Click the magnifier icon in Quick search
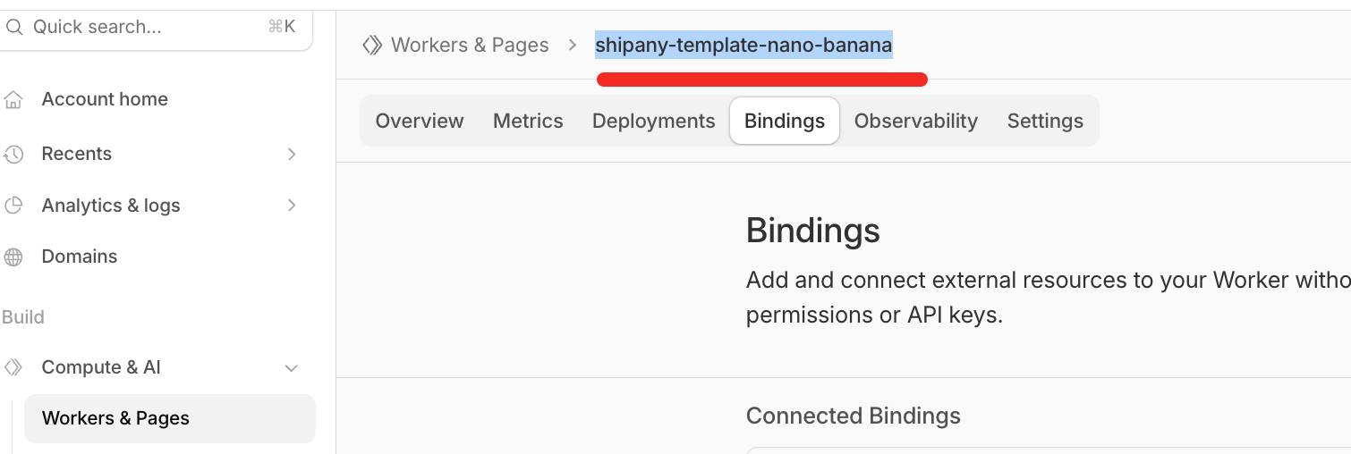This screenshot has height=454, width=1351. 14,27
